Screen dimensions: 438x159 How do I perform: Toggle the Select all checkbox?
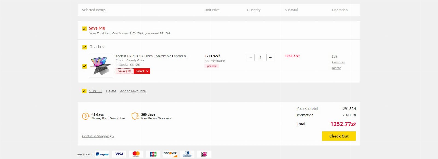point(84,91)
